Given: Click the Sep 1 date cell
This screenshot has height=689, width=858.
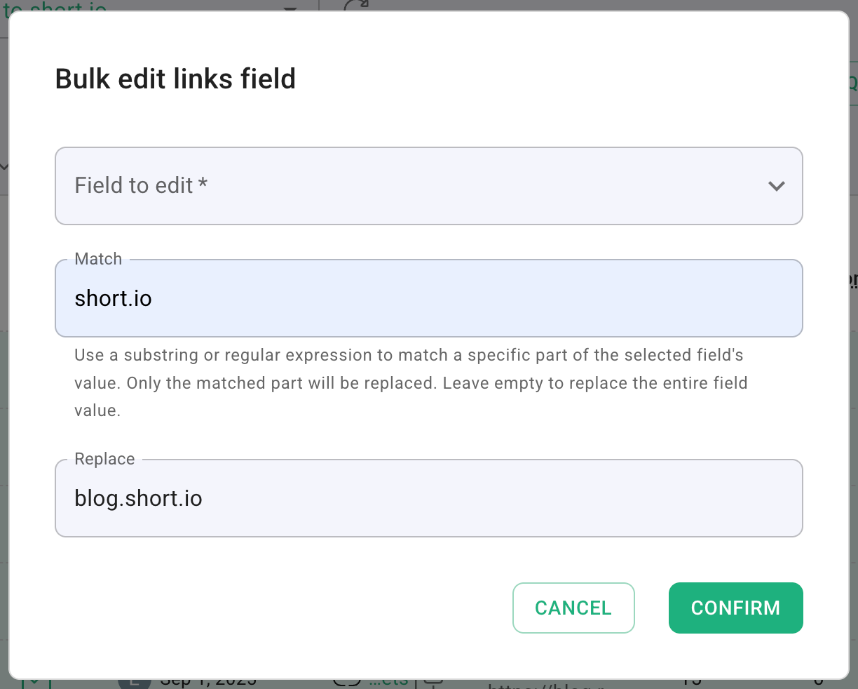Looking at the screenshot, I should pyautogui.click(x=207, y=683).
